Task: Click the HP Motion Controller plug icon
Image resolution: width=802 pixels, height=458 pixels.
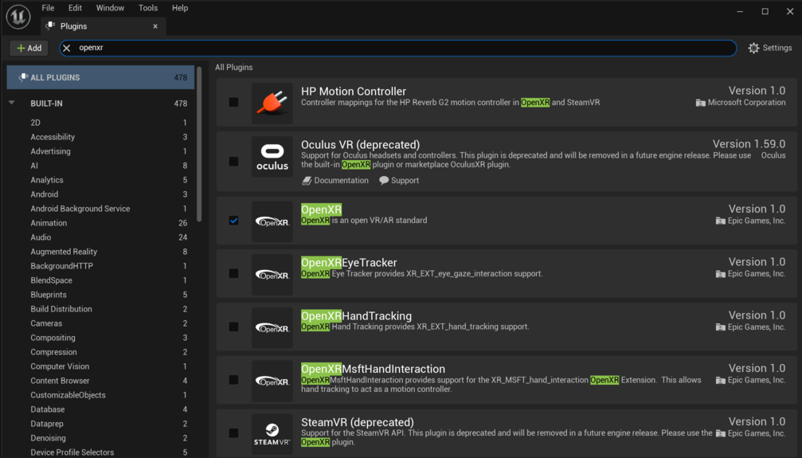Action: click(272, 103)
